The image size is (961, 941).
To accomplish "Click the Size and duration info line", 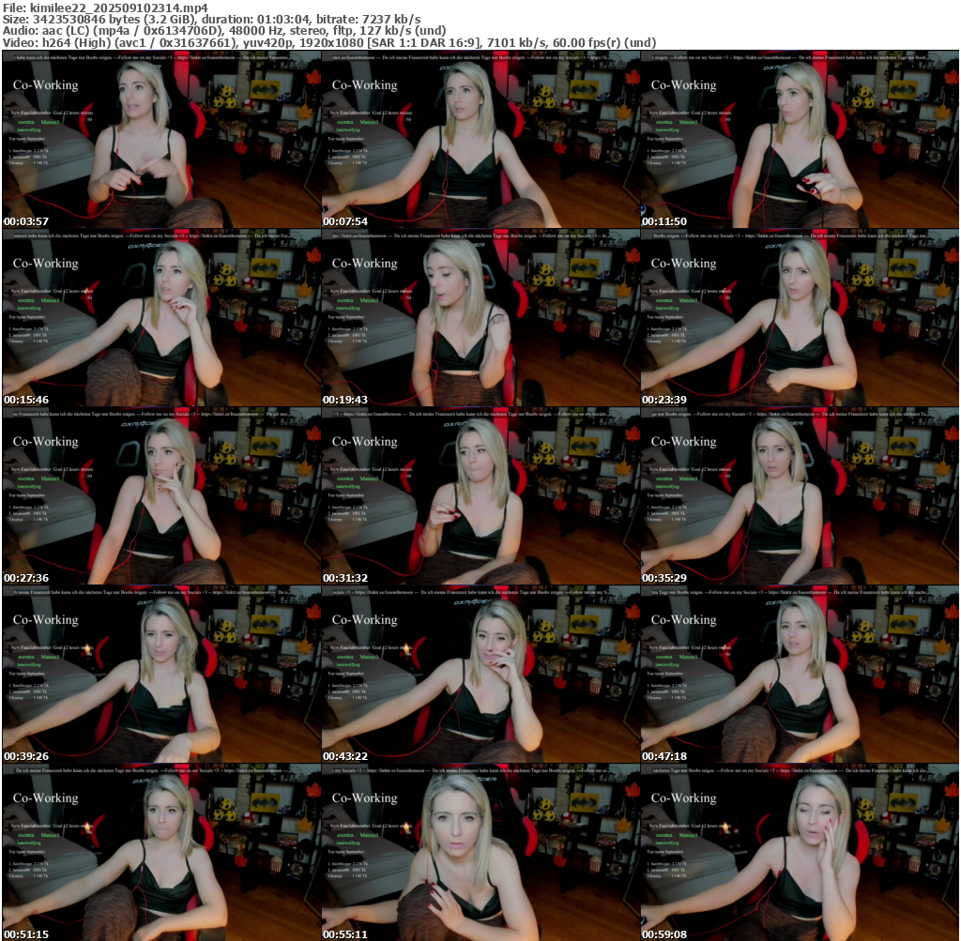I will point(211,19).
